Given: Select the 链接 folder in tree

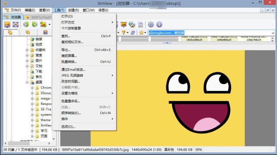Looking at the screenshot, I should click(x=39, y=39).
